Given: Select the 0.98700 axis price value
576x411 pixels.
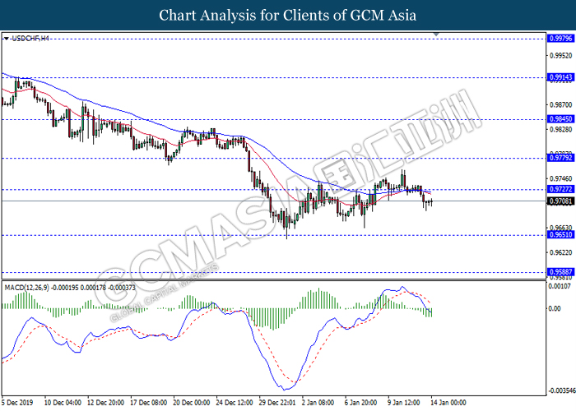Looking at the screenshot, I should (561, 105).
